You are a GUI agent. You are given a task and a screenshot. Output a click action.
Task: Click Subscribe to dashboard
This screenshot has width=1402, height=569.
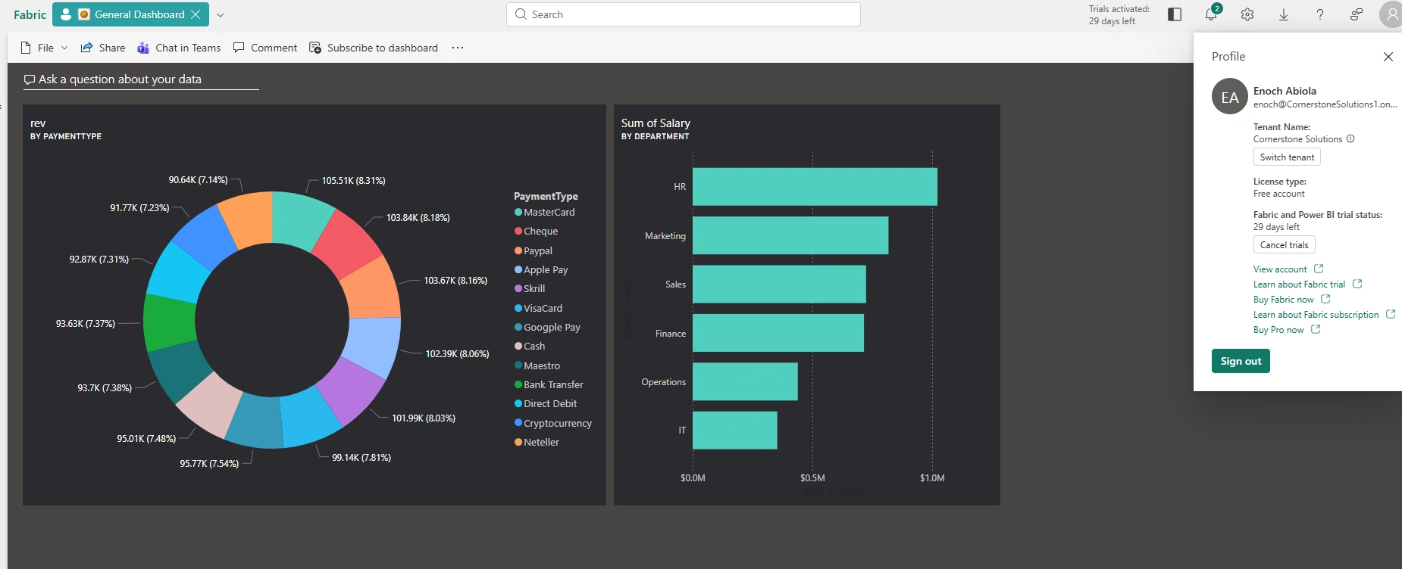coord(374,48)
